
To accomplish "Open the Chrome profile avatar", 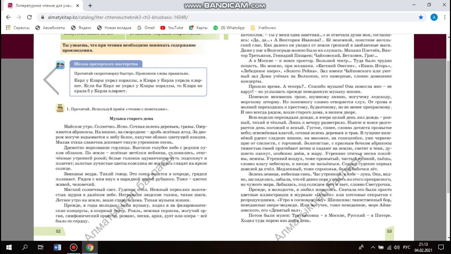I will click(434, 17).
